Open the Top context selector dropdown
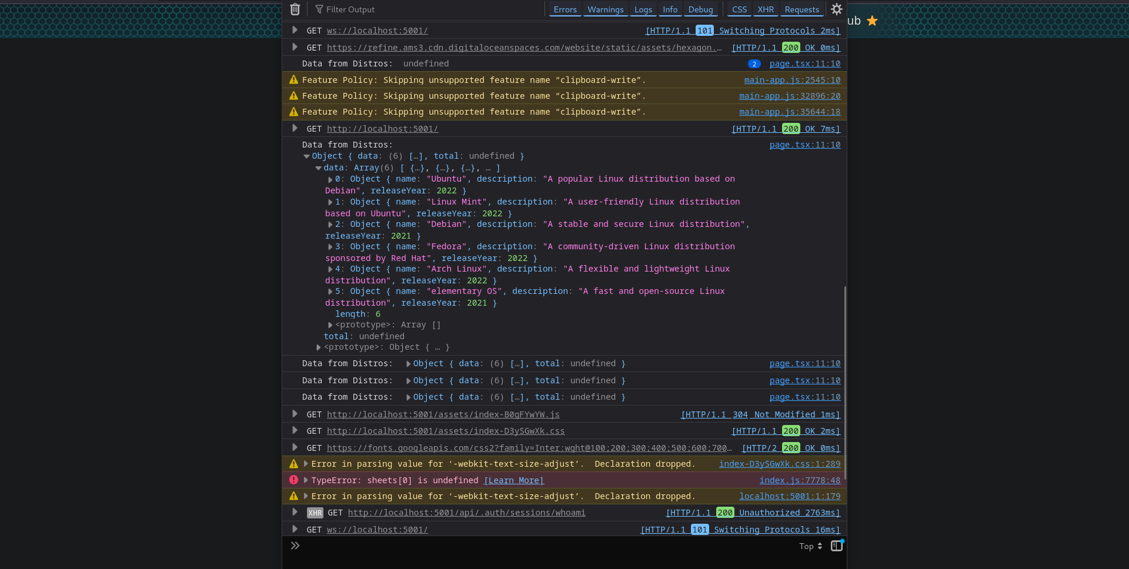Viewport: 1129px width, 569px height. pos(810,546)
